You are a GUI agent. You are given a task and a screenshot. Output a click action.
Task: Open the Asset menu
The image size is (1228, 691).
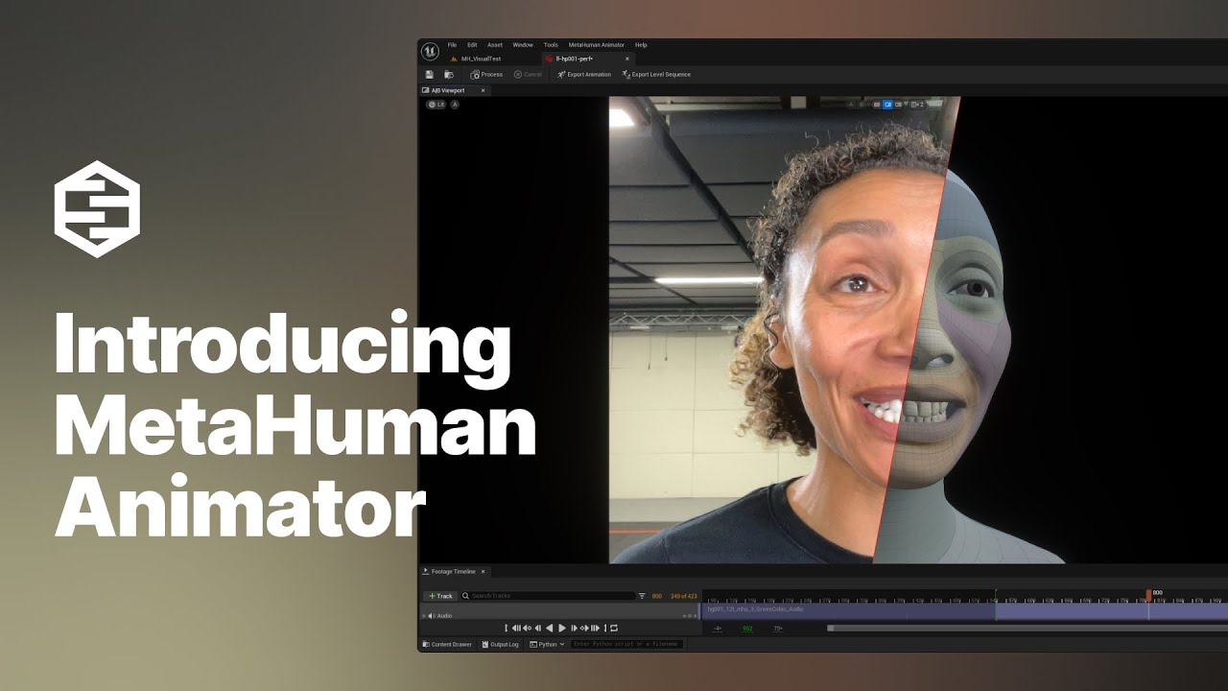pos(495,45)
